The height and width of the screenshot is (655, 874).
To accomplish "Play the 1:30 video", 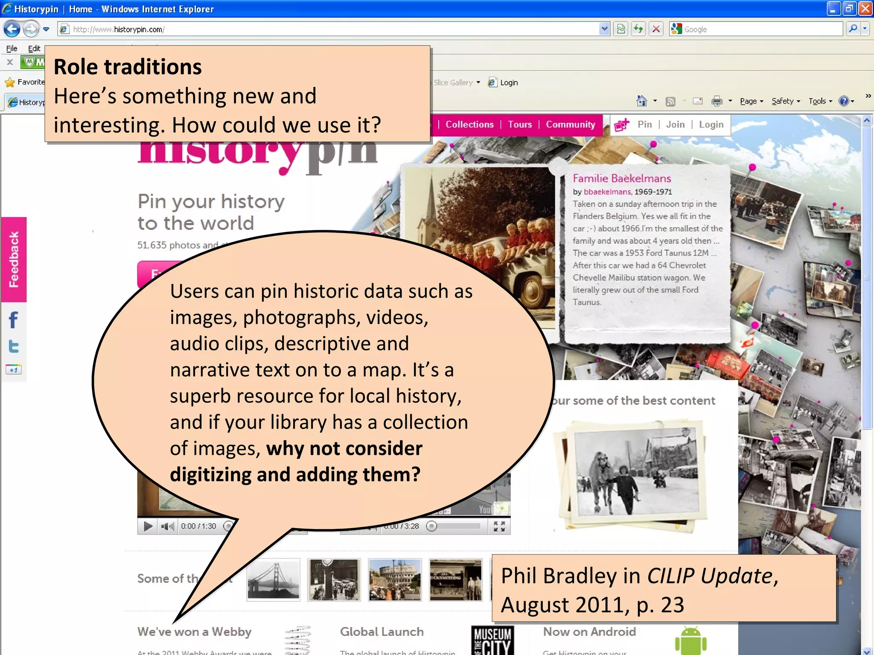I will click(x=148, y=526).
